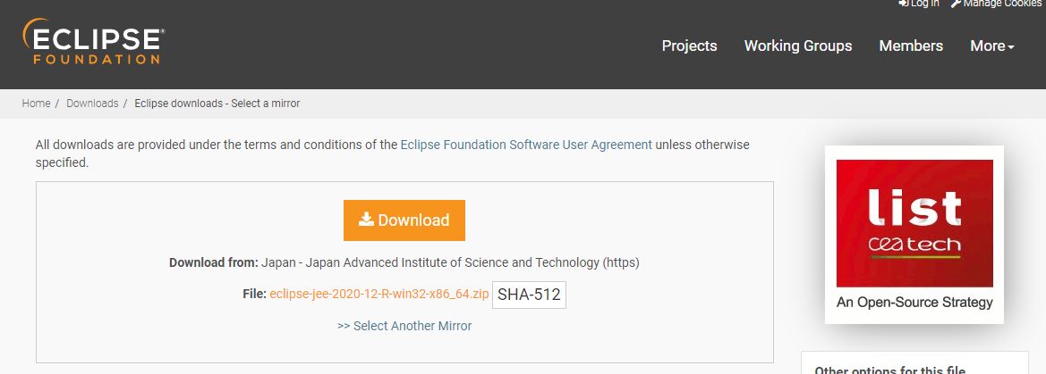The width and height of the screenshot is (1046, 374).
Task: Go to the Home breadcrumb link
Action: 36,104
